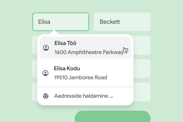Click the empty field below Beckett
Image resolution: width=183 pixels, height=122 pixels.
coord(142,45)
